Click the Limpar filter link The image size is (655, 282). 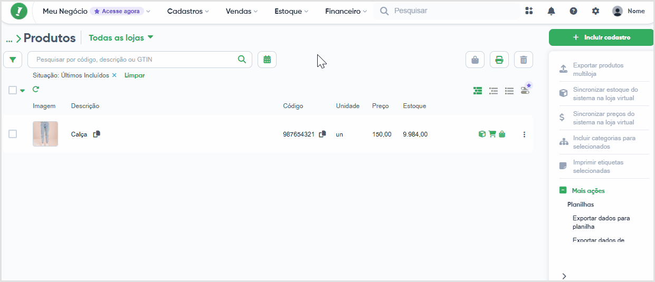coord(135,75)
